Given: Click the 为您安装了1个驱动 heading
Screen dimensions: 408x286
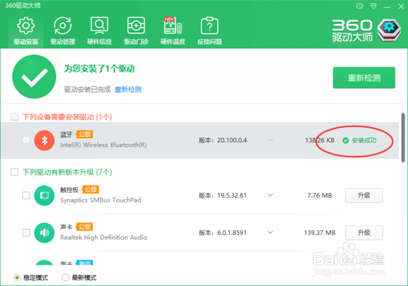Looking at the screenshot, I should 99,69.
